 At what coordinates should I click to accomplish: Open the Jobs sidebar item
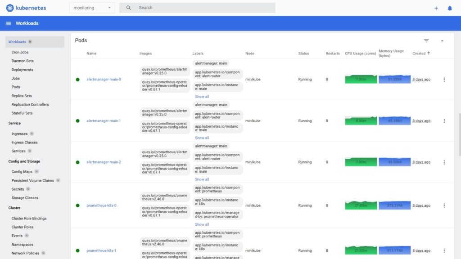point(16,78)
